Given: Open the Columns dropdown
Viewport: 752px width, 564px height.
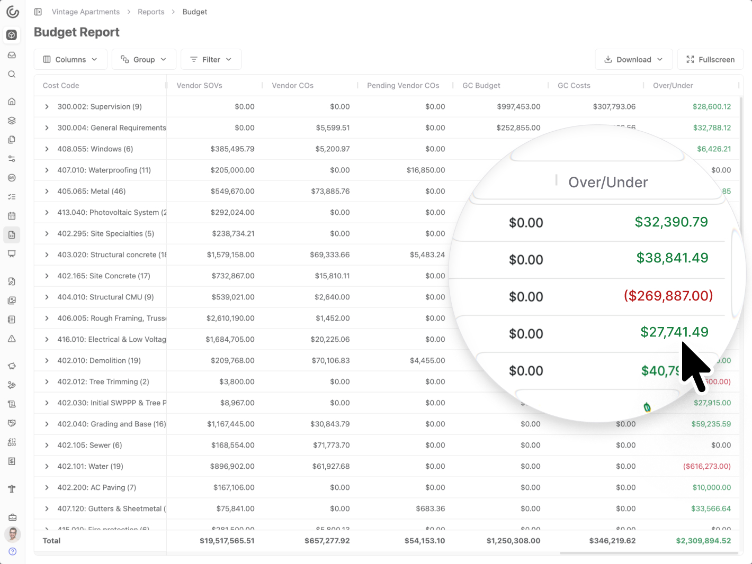Looking at the screenshot, I should [70, 59].
